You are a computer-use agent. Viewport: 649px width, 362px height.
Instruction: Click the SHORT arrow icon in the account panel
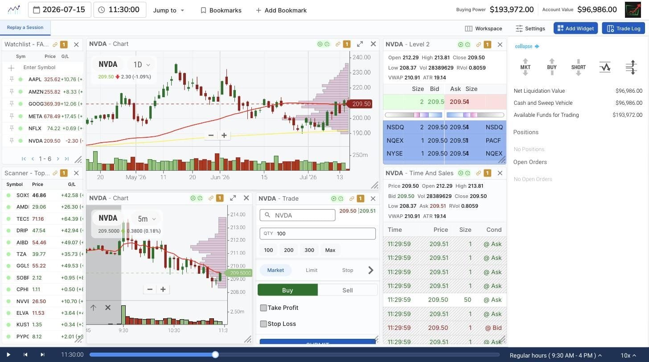(578, 67)
